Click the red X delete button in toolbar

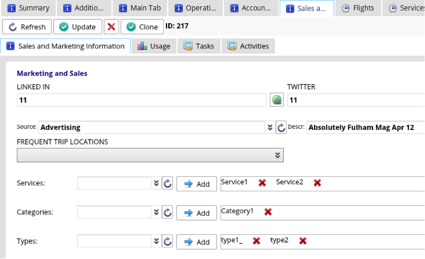click(111, 27)
